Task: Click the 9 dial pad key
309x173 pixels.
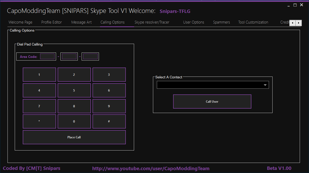Action: click(109, 106)
